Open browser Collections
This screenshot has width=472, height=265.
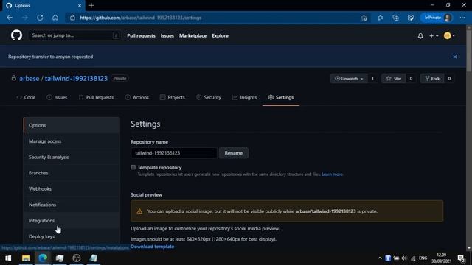395,18
